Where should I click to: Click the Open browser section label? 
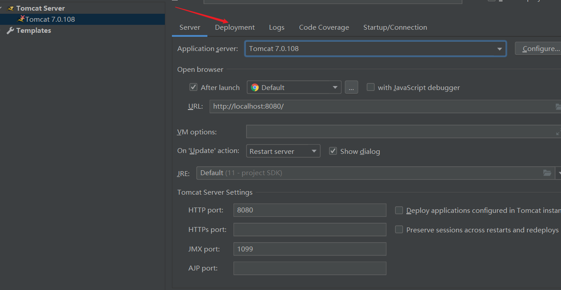click(x=200, y=70)
